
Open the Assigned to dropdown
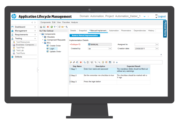pos(157,44)
